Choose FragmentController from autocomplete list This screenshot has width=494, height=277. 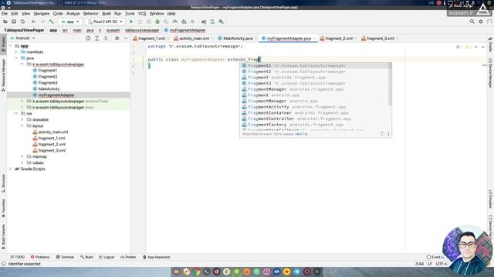click(315, 118)
